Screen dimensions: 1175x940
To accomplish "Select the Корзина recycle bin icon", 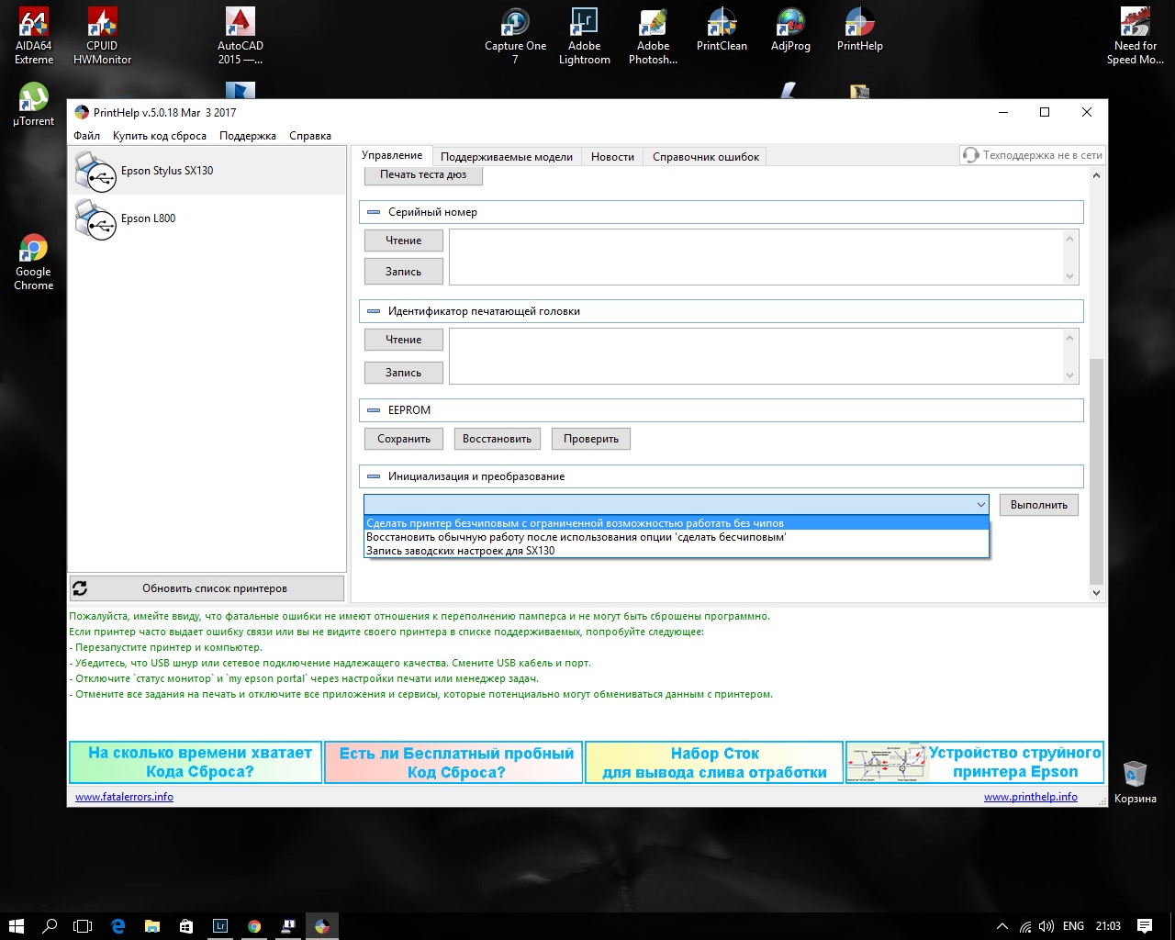I will pyautogui.click(x=1135, y=782).
